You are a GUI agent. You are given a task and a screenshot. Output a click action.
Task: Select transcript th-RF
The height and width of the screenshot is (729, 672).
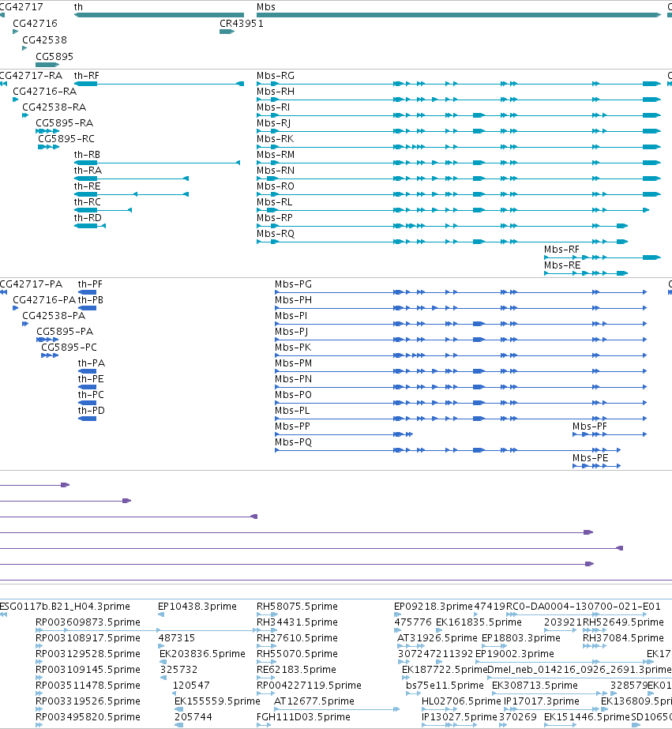159,84
